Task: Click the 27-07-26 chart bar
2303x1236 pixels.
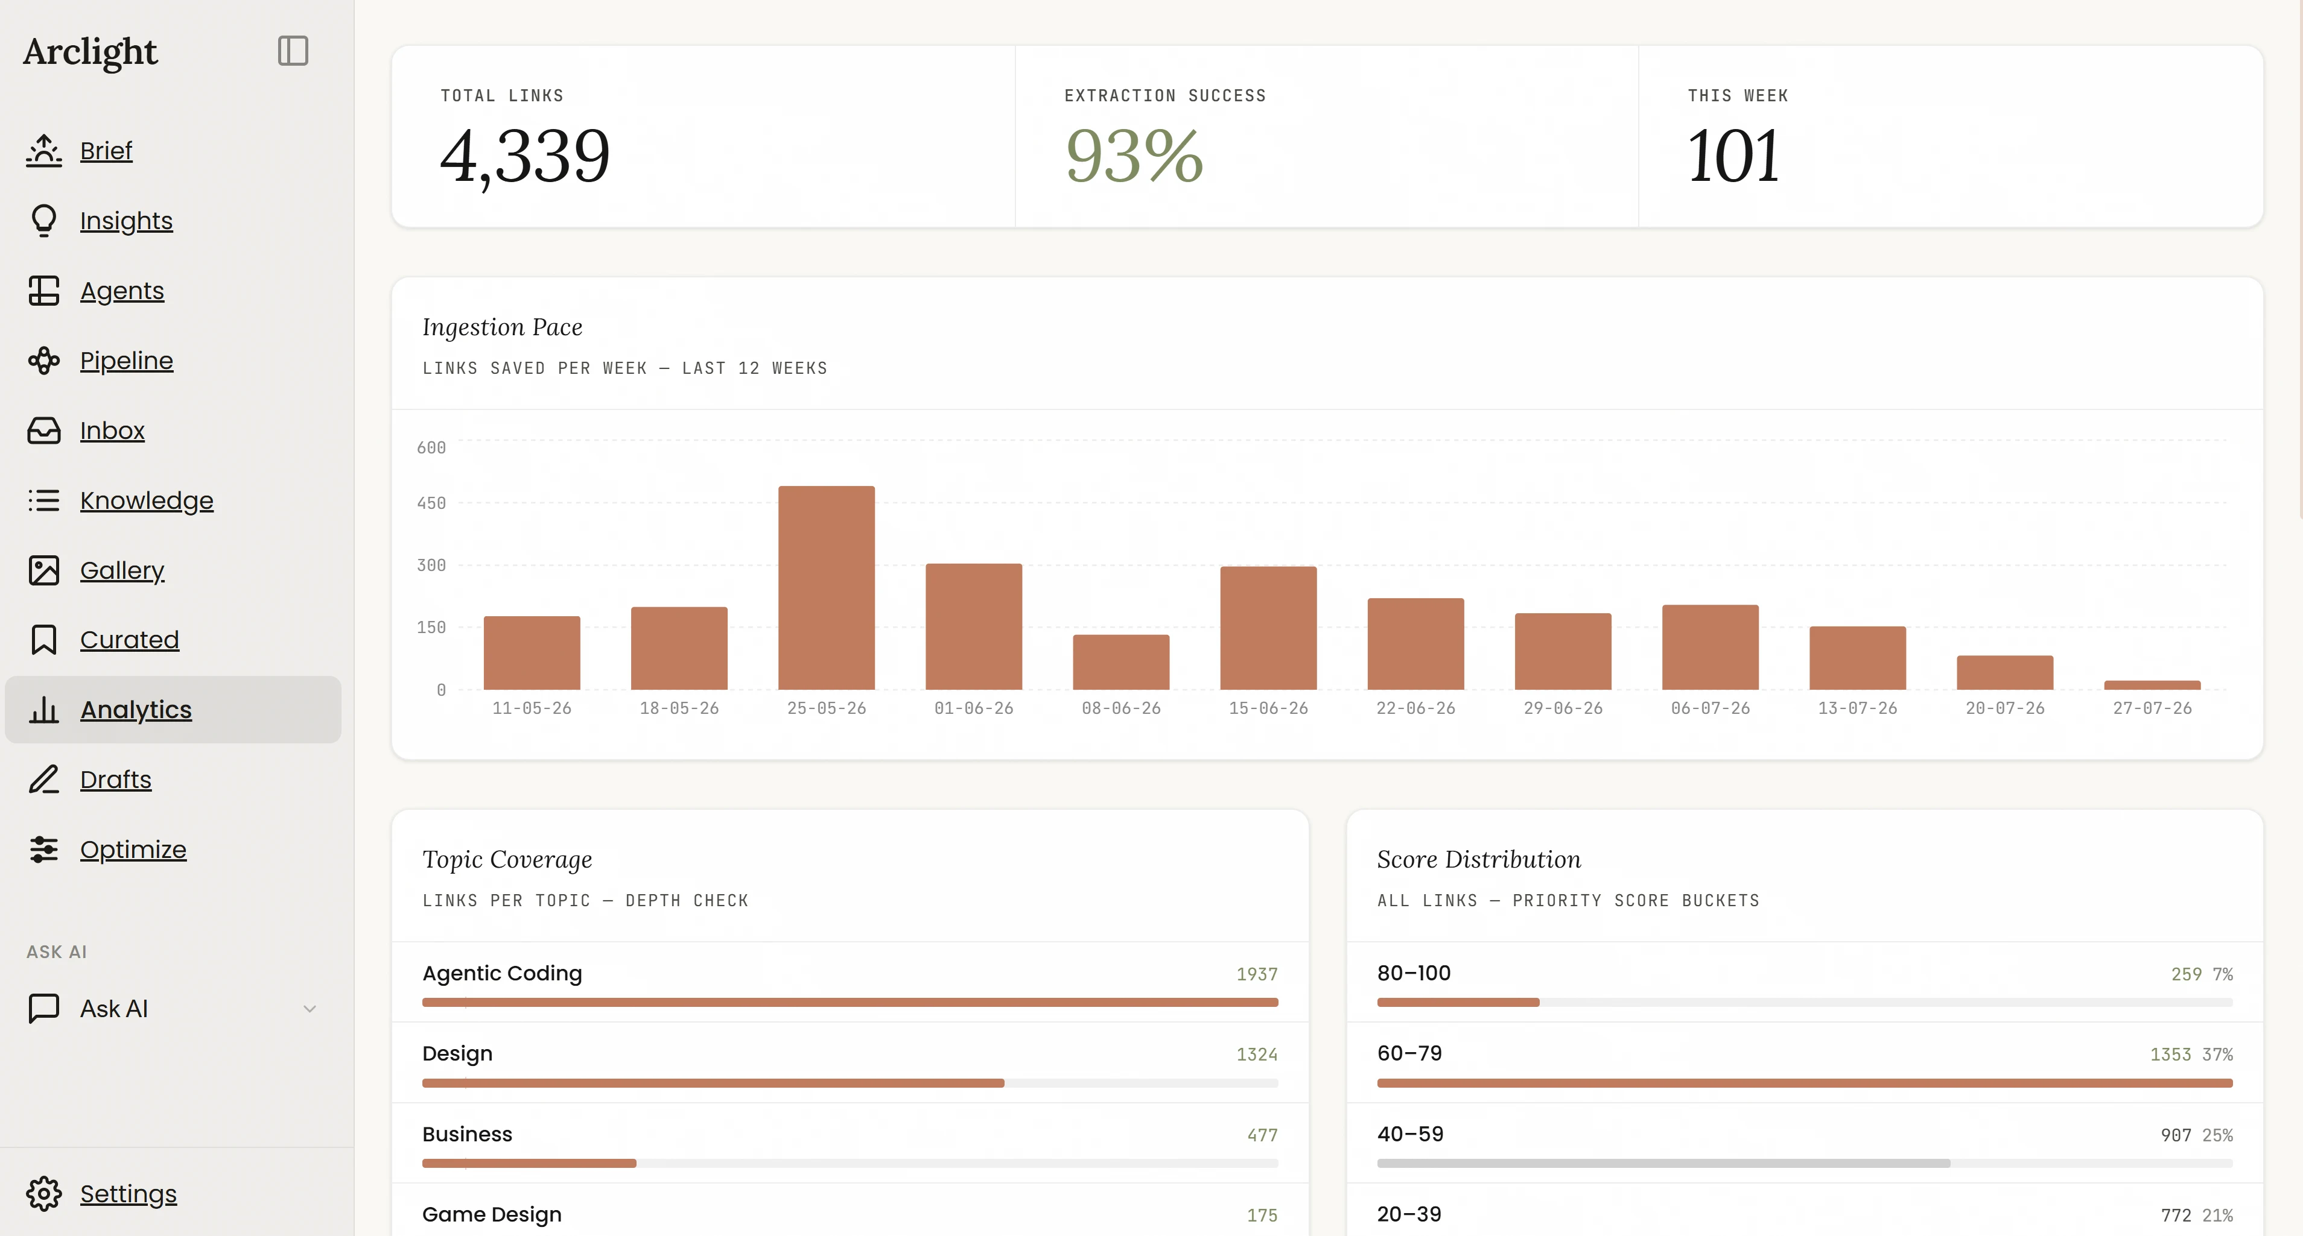Action: coord(2153,686)
